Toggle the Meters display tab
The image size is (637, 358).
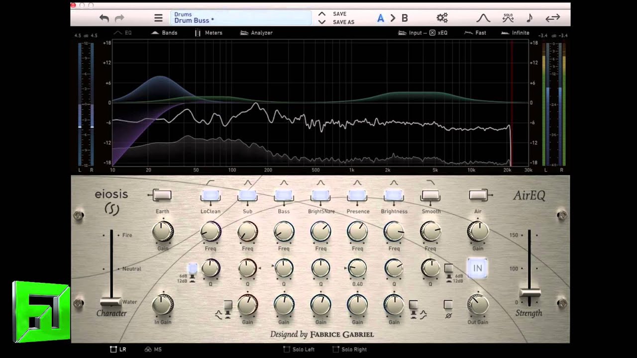[x=209, y=33]
